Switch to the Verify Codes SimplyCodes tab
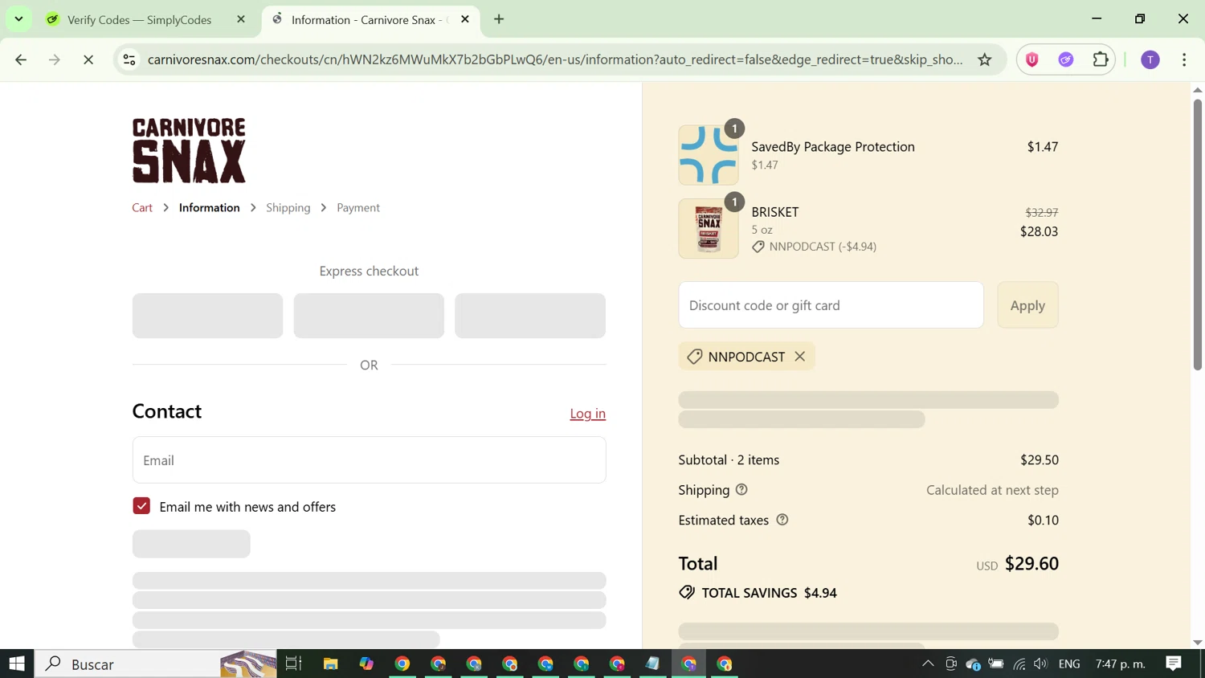 point(139,19)
